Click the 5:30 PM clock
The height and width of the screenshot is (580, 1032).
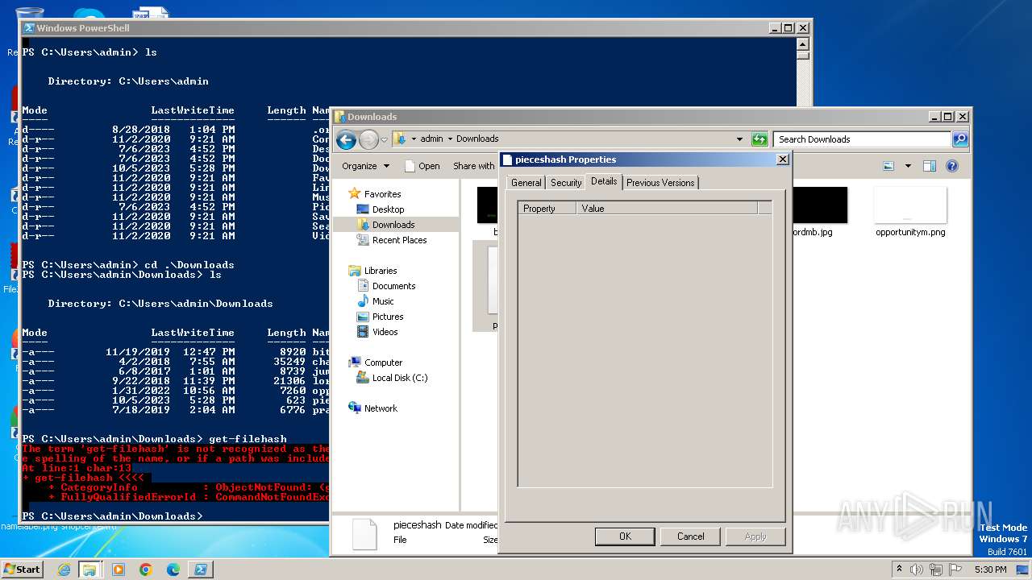990,570
